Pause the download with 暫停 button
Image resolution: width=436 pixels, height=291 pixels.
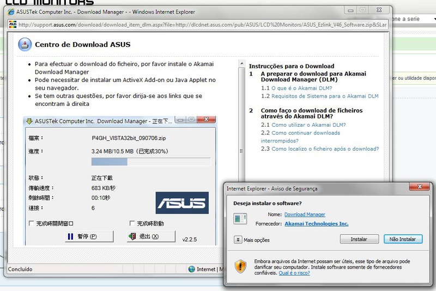pos(89,236)
